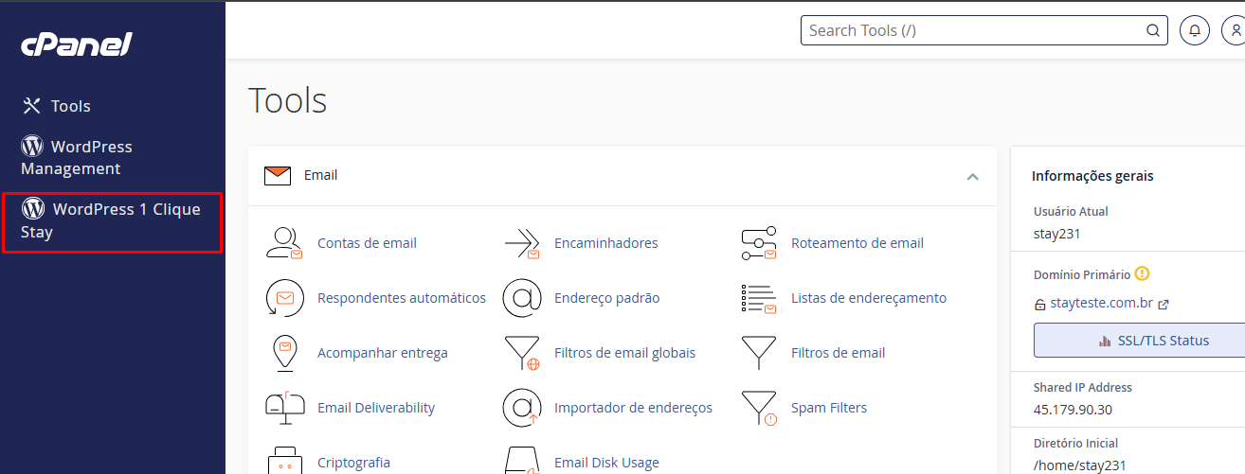Click the Search Tools input field
Viewport: 1245px width, 474px height.
point(976,30)
